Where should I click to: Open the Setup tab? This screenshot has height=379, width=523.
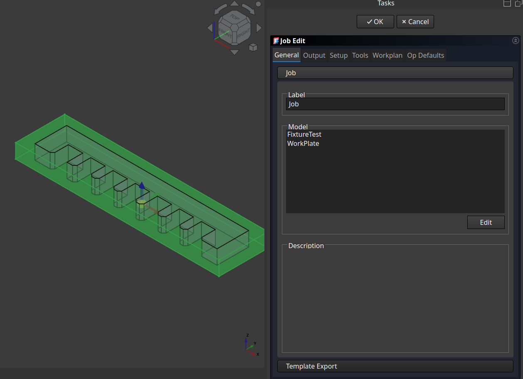click(x=338, y=55)
